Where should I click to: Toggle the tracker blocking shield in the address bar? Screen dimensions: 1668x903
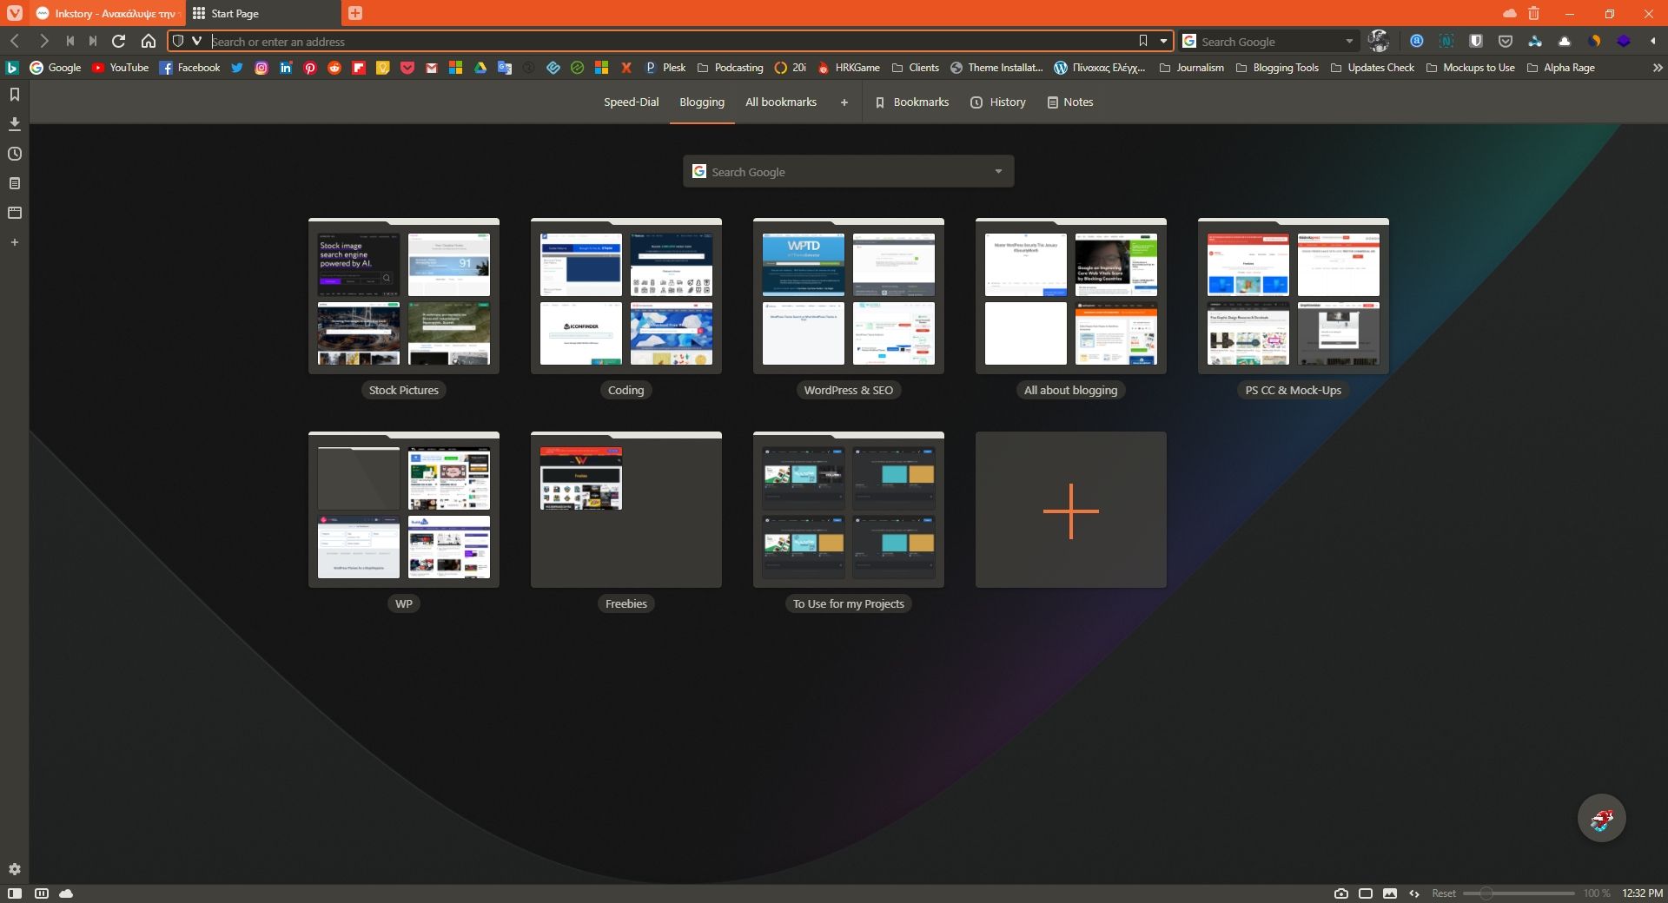[180, 41]
